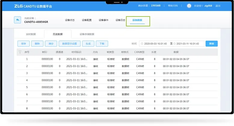Open the 帮助文档 link
Viewport: 234px width, 126px height.
point(173,6)
